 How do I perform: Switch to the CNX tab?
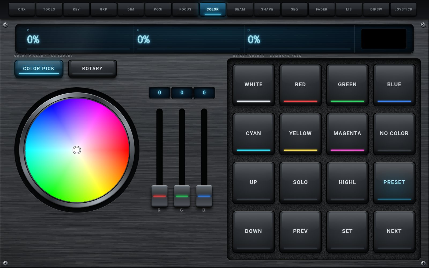(22, 9)
